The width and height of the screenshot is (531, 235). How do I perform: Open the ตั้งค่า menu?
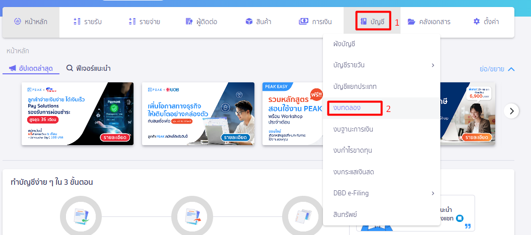click(x=486, y=22)
